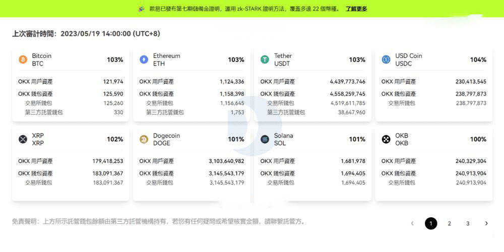Click Dogecoin user assets value 3,103,640,982
Viewport: 504px width, 252px height.
click(x=226, y=161)
